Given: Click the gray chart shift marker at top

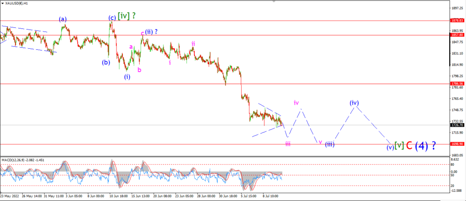Looking at the screenshot, I should tap(274, 1).
